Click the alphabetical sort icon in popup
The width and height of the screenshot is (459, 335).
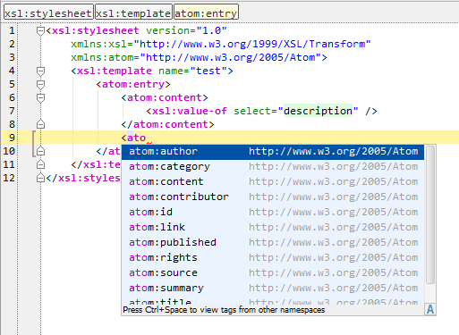point(430,310)
